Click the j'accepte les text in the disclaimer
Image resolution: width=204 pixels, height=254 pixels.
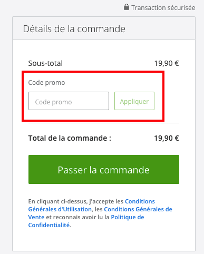106,201
